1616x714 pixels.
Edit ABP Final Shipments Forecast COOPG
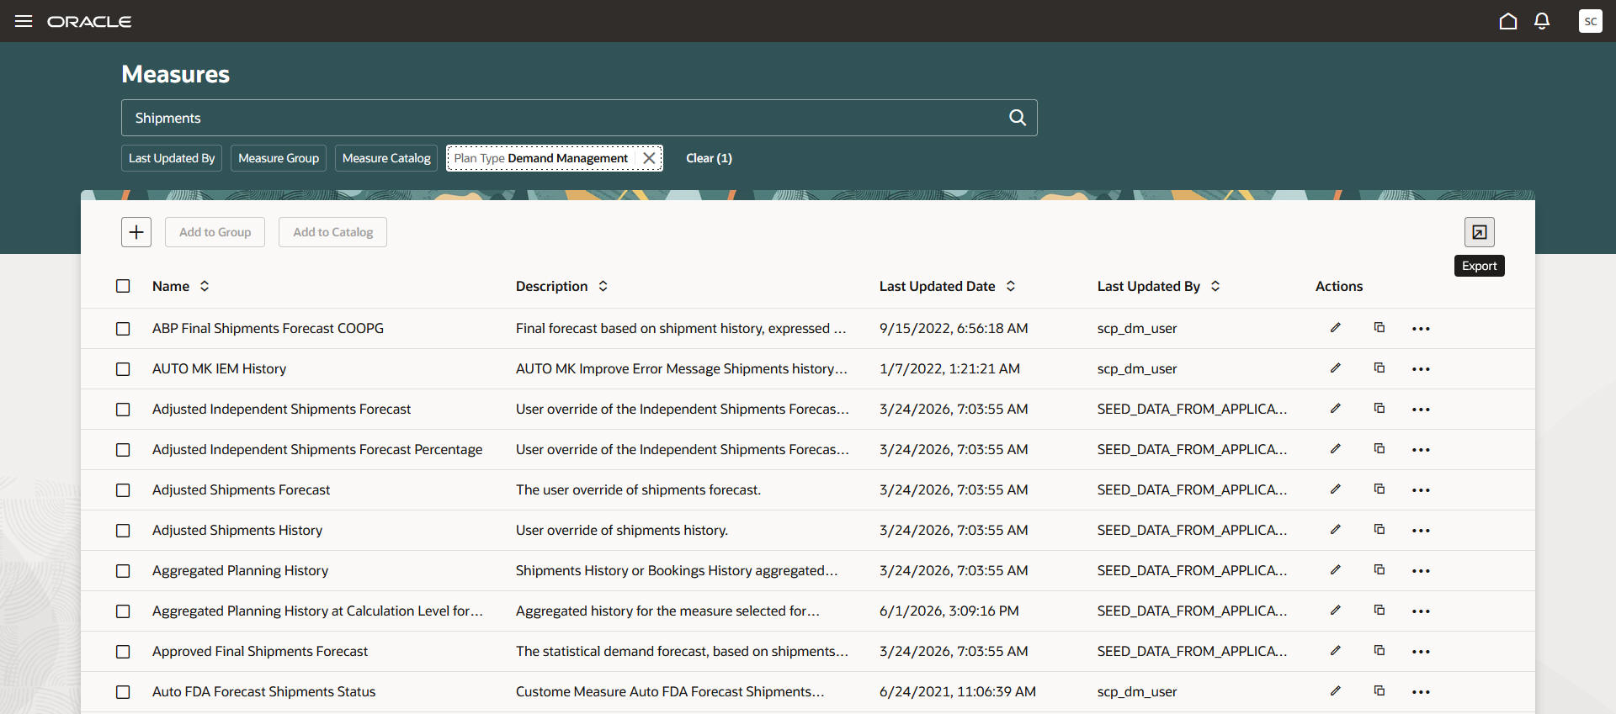pos(1335,328)
